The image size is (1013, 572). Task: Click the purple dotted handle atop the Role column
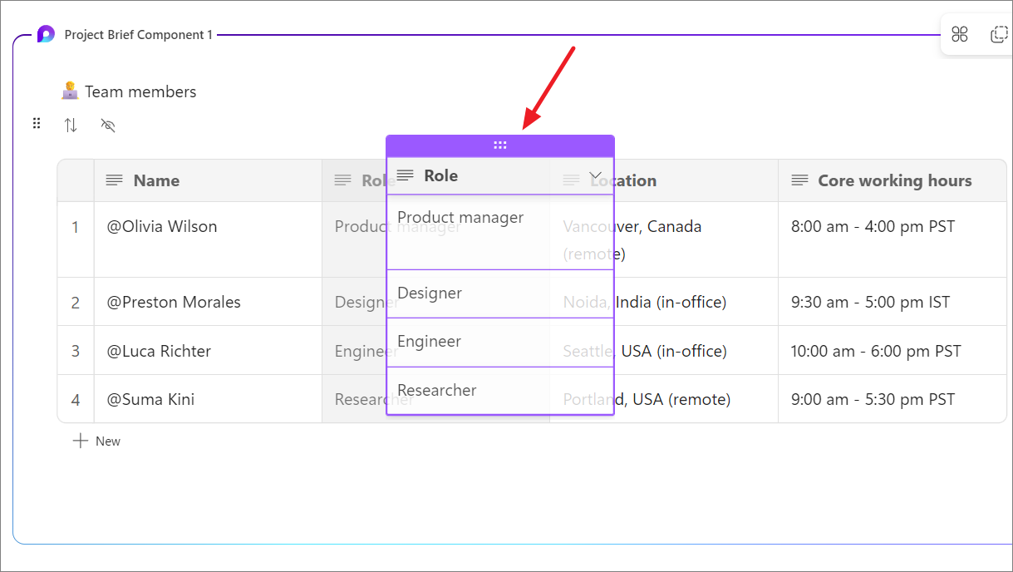tap(500, 144)
